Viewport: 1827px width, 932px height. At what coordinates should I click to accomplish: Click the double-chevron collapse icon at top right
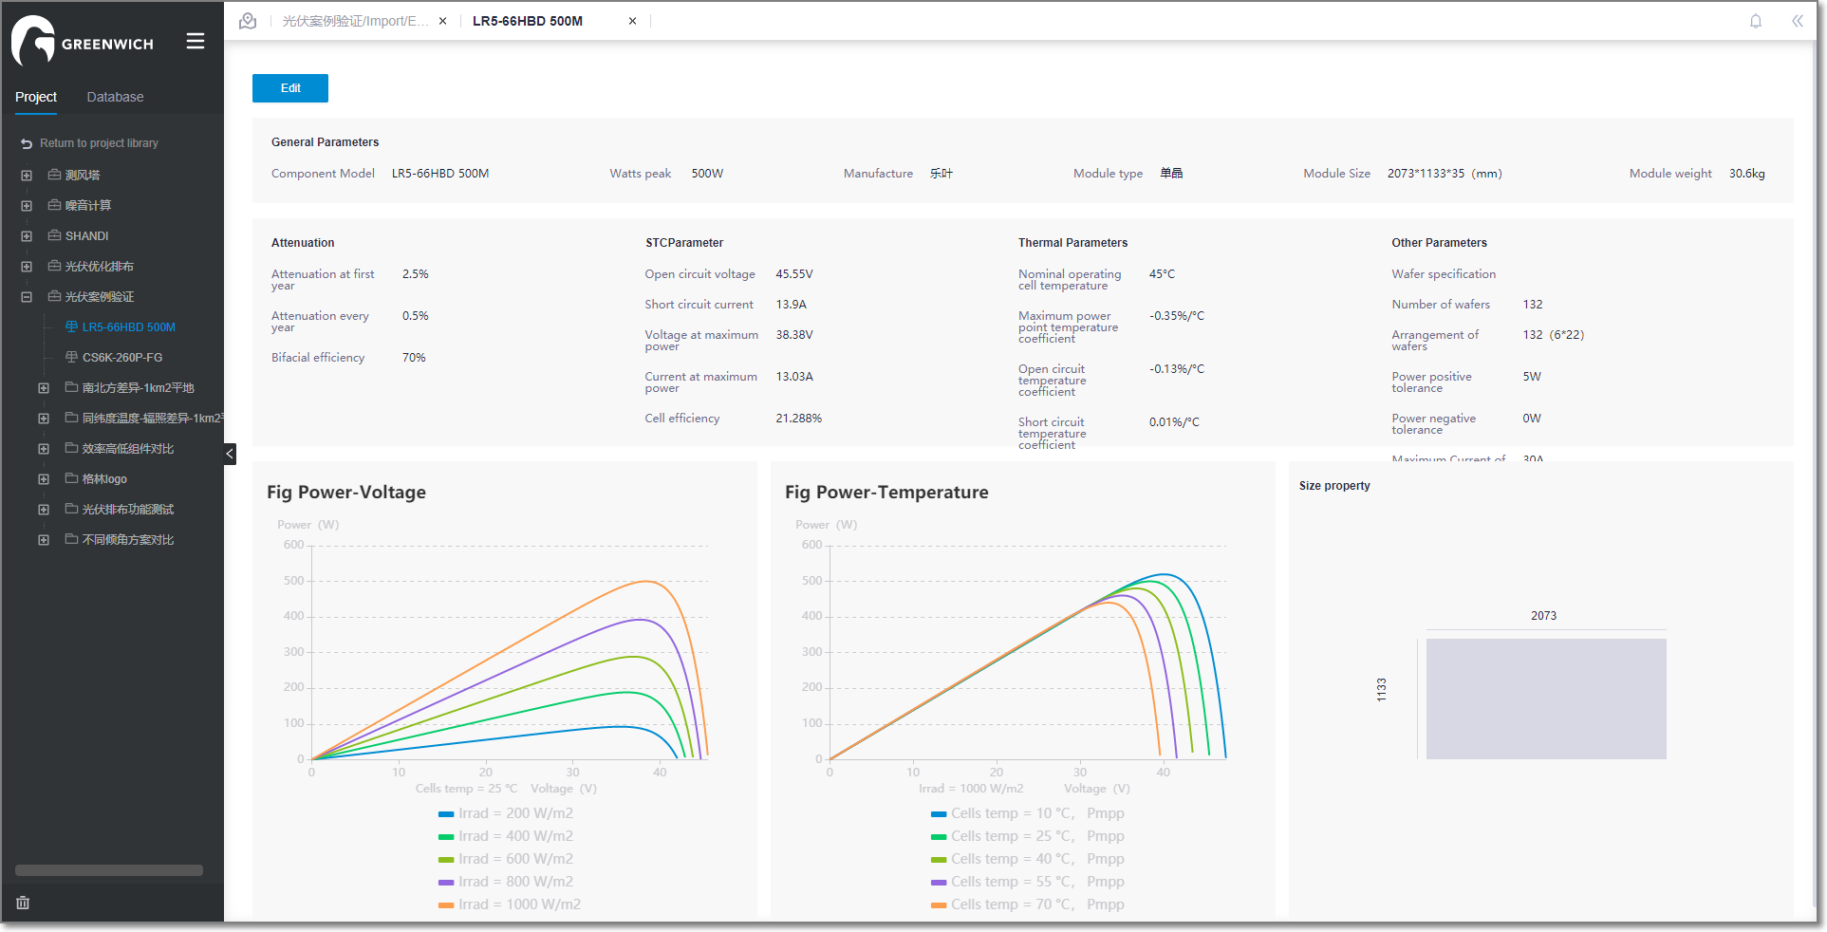pyautogui.click(x=1798, y=21)
